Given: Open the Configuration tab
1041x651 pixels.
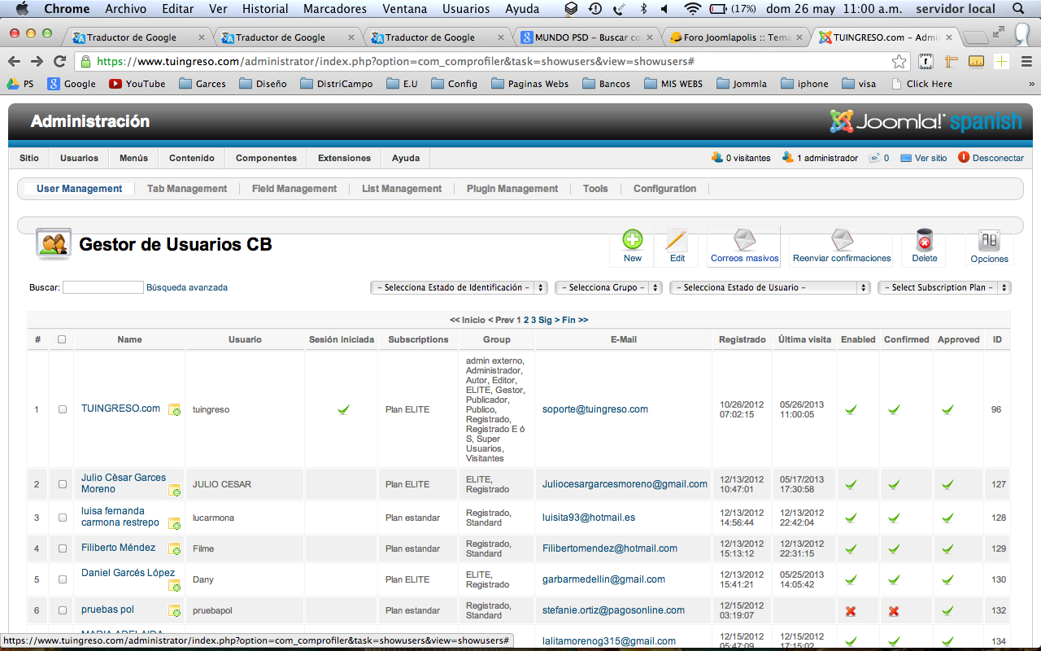Looking at the screenshot, I should [664, 189].
